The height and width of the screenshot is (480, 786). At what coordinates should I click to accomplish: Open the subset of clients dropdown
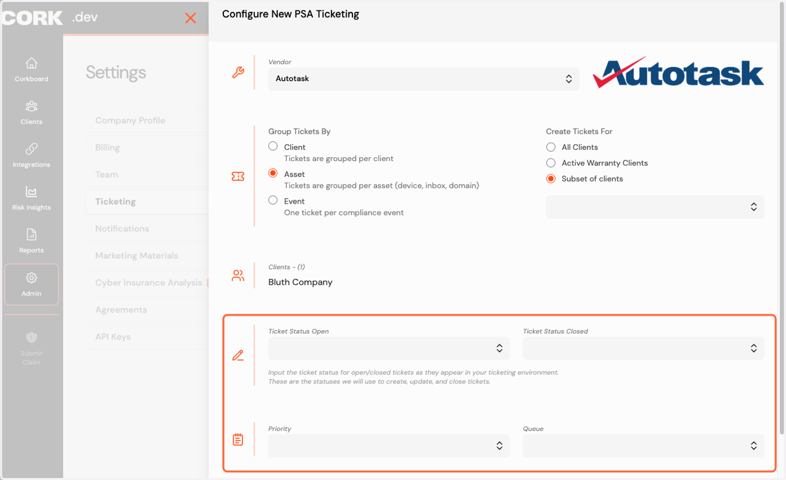pos(655,207)
